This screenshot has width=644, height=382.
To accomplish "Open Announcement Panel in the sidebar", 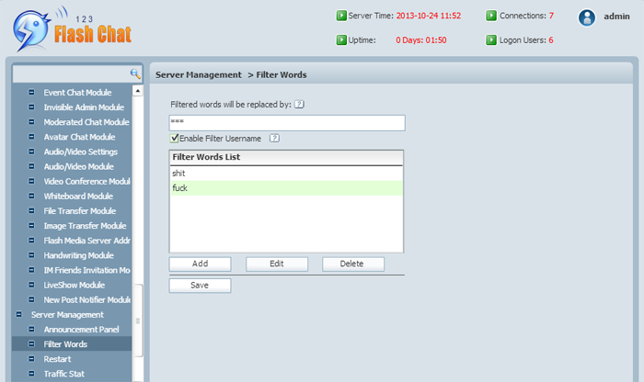I will (x=81, y=329).
